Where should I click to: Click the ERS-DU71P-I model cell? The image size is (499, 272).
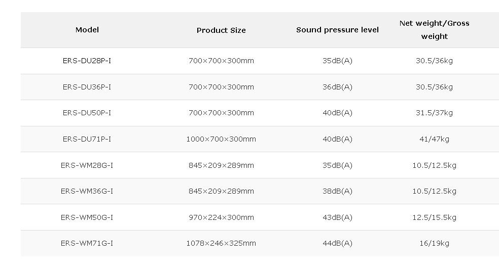87,139
